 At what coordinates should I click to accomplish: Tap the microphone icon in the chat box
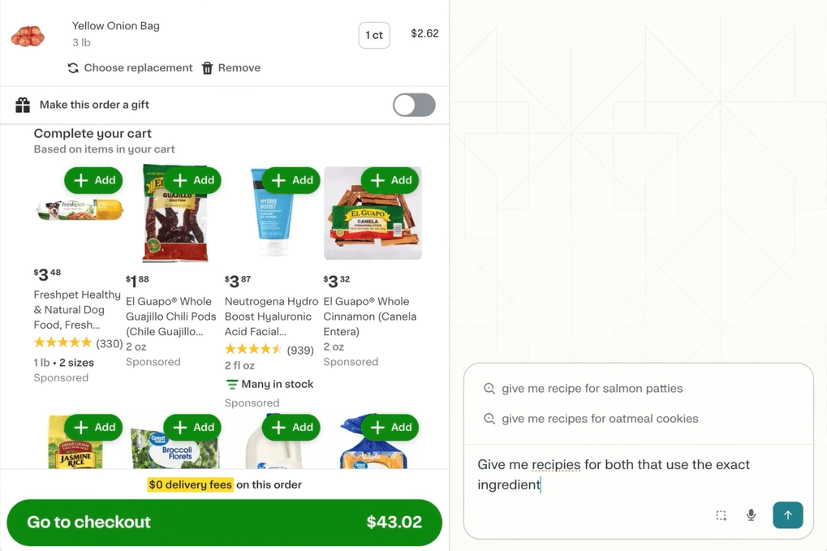click(x=750, y=514)
